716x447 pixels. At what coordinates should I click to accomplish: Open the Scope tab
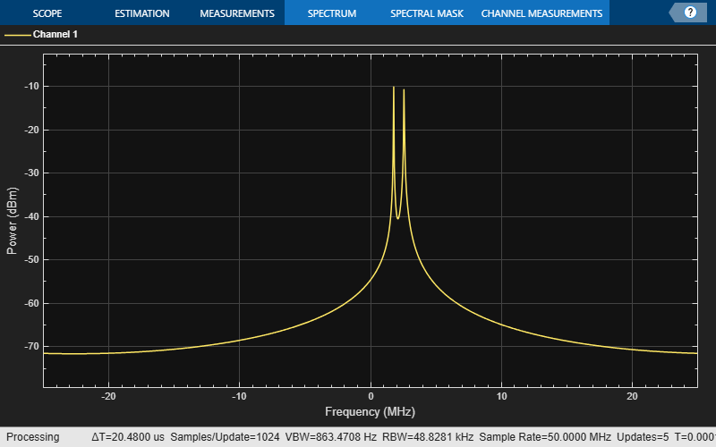[x=47, y=13]
